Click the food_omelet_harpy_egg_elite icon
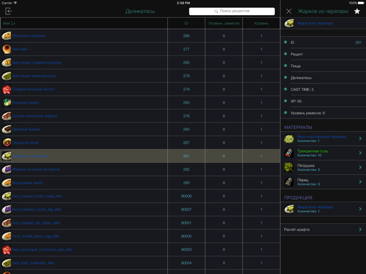366x274 pixels. (6, 236)
